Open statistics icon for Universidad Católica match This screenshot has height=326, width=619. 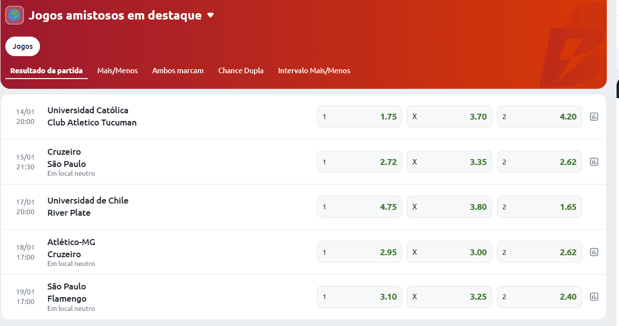click(x=594, y=117)
